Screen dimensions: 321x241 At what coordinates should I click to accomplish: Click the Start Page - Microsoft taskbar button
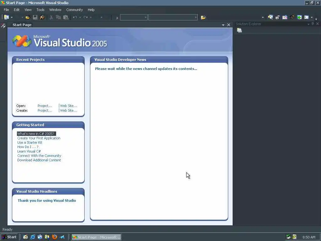[x=97, y=237]
